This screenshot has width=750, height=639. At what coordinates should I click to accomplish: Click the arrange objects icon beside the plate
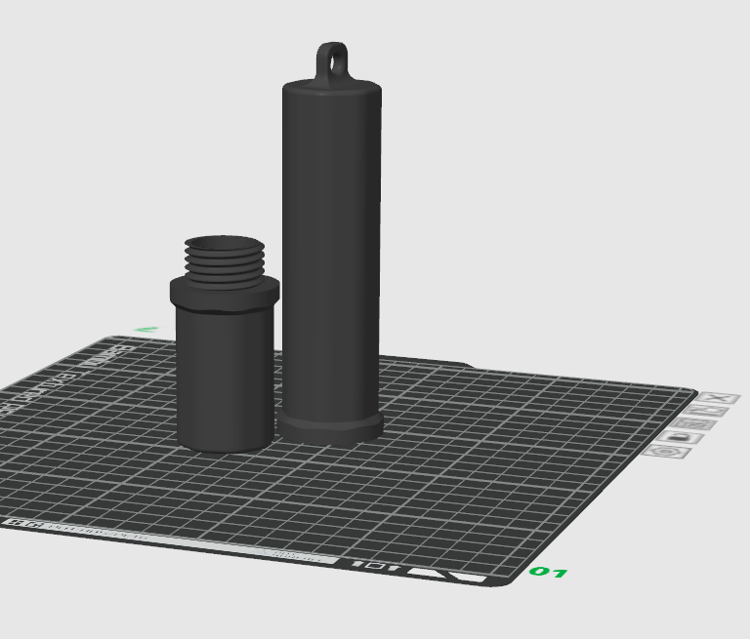coord(692,424)
